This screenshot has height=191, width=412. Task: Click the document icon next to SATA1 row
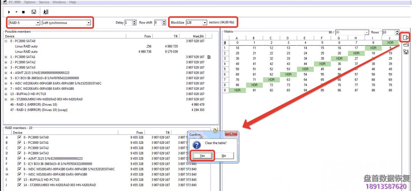pos(209,57)
